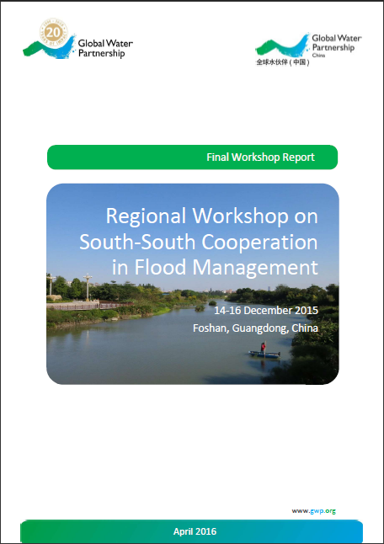Click the green-blue wave in left logo
384x544 pixels.
pyautogui.click(x=49, y=48)
